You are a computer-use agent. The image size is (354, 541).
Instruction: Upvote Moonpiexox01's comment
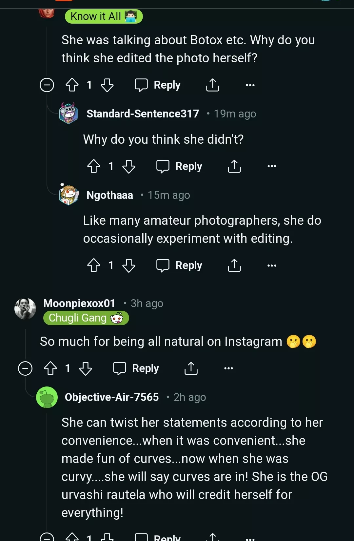click(x=50, y=368)
